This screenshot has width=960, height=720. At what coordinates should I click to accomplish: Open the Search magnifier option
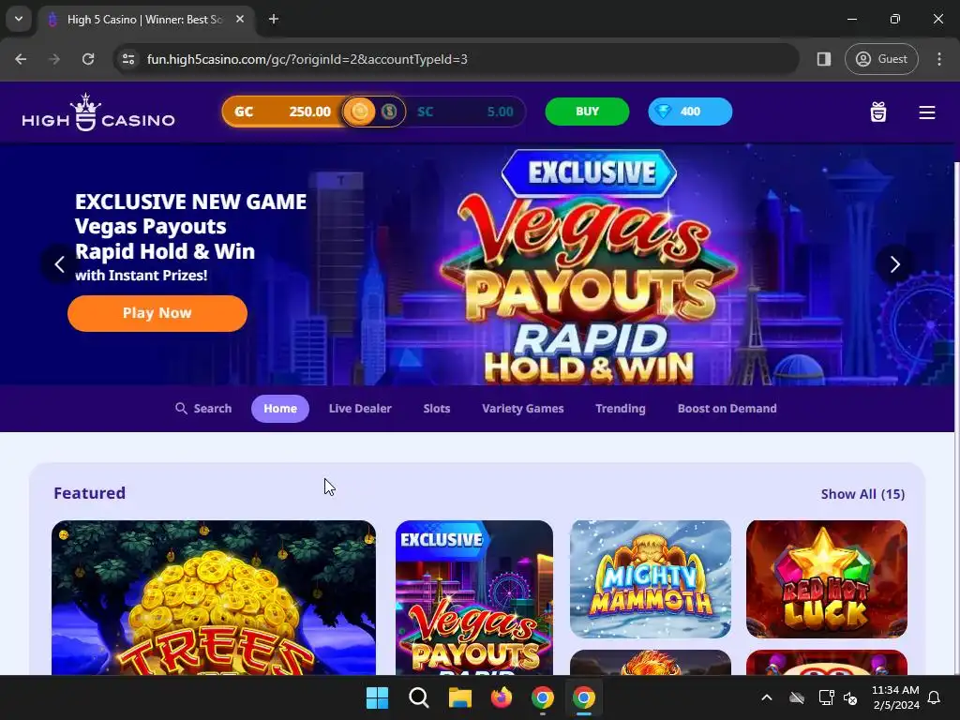click(x=203, y=409)
